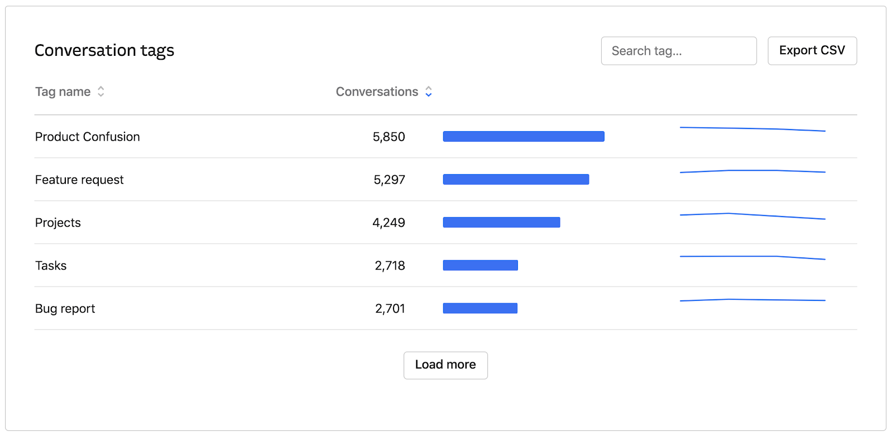
Task: Click the Conversation tags heading
Action: click(104, 51)
